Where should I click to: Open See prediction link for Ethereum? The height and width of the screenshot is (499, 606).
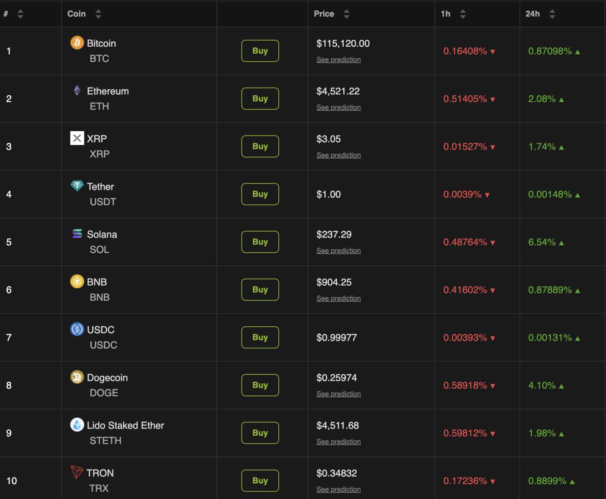[338, 107]
